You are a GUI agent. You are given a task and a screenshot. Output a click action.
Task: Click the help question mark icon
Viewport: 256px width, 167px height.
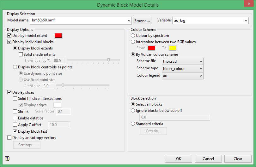(8, 158)
